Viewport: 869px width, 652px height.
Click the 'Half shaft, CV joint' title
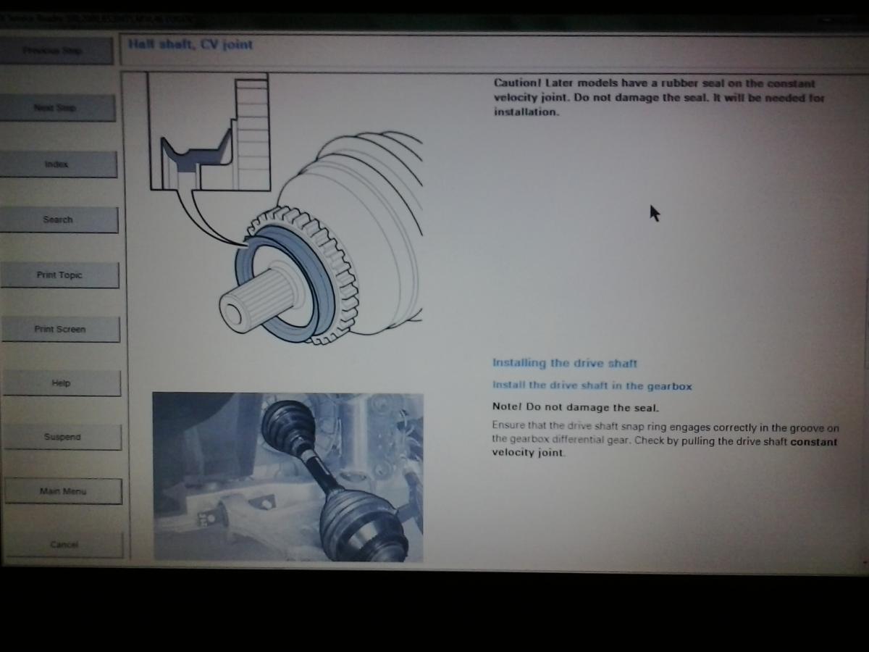tap(190, 45)
